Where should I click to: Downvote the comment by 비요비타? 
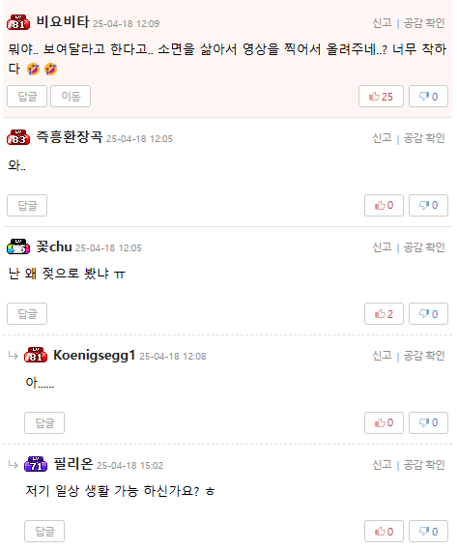[428, 96]
